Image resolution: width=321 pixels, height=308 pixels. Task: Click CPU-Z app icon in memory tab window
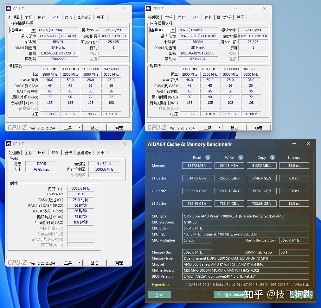(x=9, y=144)
